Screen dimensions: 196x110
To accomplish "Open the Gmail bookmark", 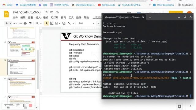I will pos(7,5).
